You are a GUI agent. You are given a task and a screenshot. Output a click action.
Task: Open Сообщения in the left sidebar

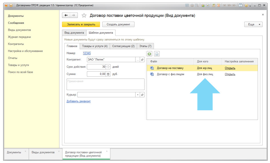(x=16, y=23)
